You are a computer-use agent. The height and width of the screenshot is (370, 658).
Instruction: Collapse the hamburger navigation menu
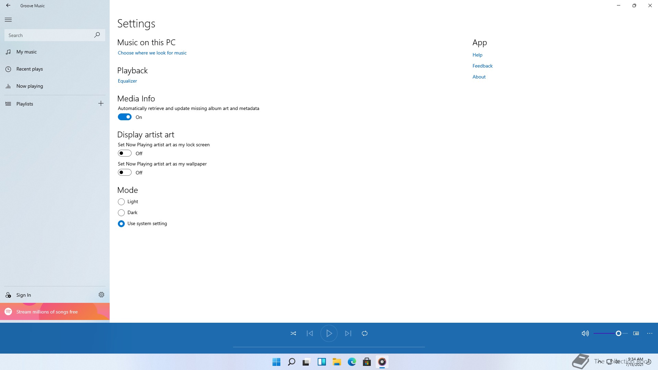pyautogui.click(x=8, y=20)
